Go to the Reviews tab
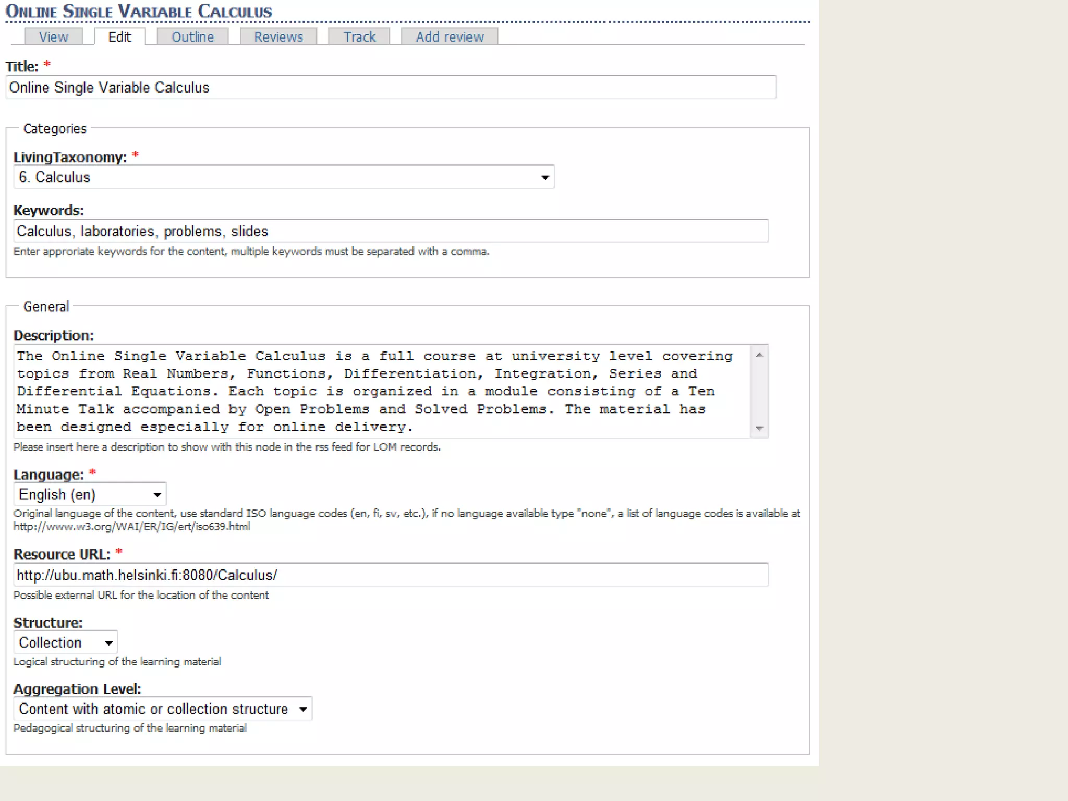 [278, 37]
